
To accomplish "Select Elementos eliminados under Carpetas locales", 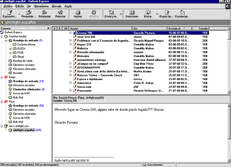I will click(x=24, y=69).
